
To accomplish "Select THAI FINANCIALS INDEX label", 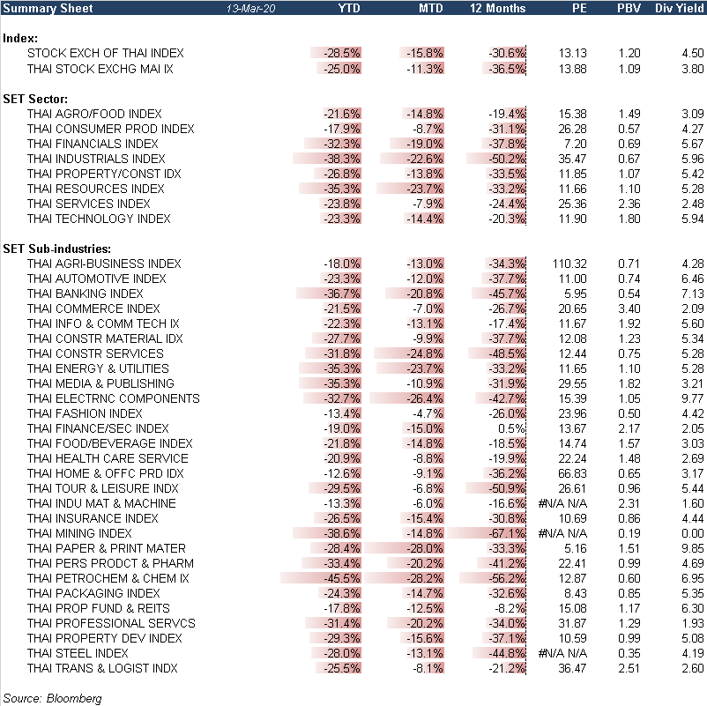I will (x=93, y=144).
